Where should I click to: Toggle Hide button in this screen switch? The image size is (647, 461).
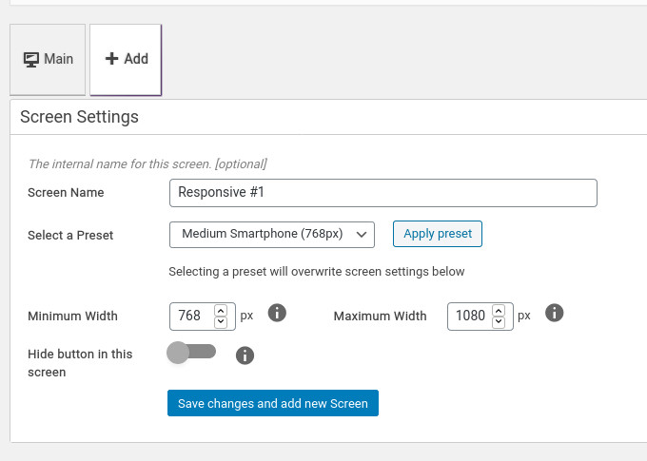(x=191, y=353)
